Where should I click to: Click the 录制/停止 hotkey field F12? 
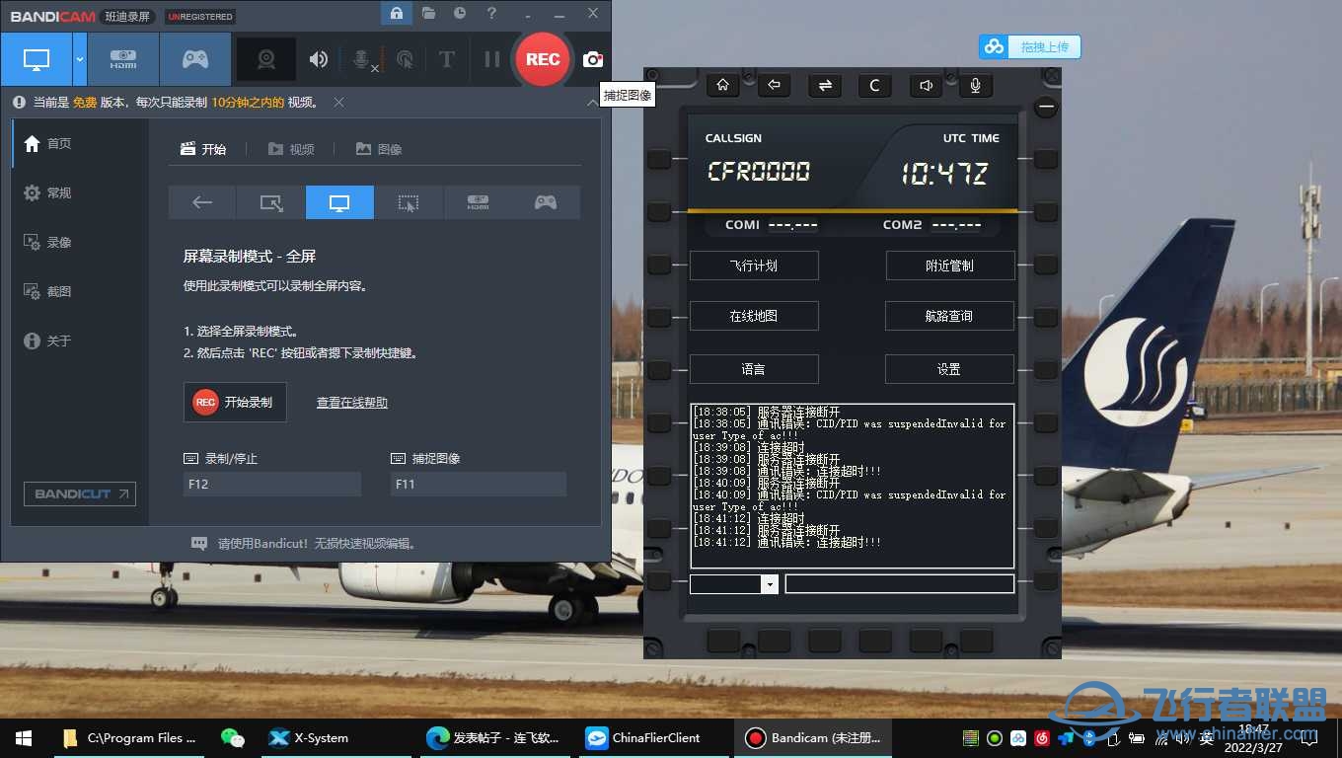coord(272,484)
